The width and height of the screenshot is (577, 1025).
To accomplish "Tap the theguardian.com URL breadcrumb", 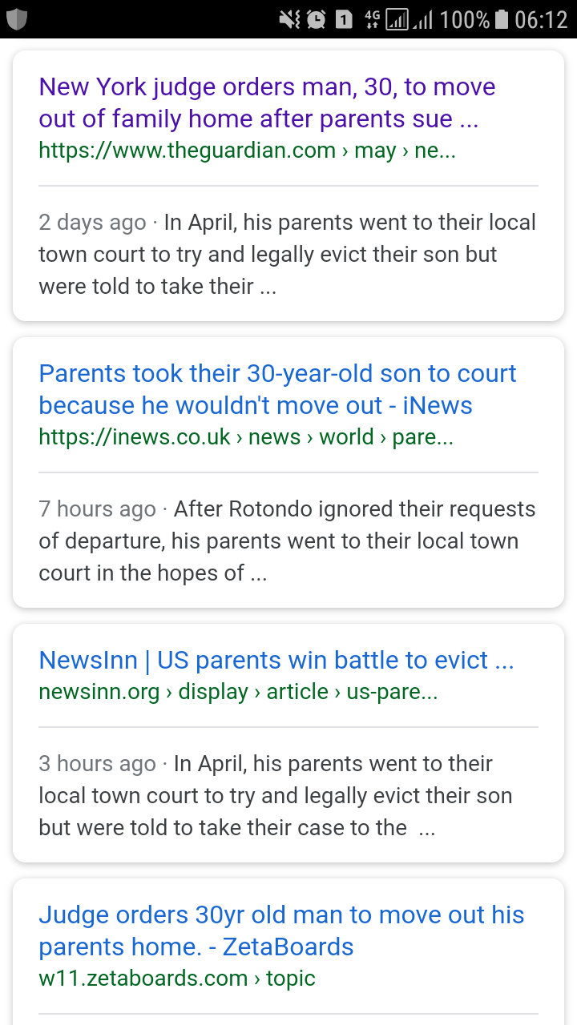I will [x=247, y=151].
